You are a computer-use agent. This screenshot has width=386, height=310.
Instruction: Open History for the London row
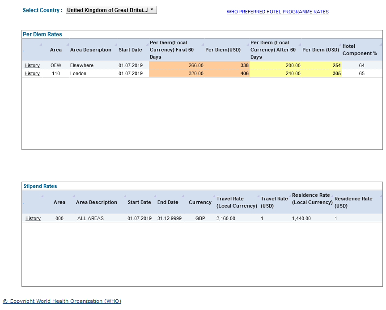(32, 74)
